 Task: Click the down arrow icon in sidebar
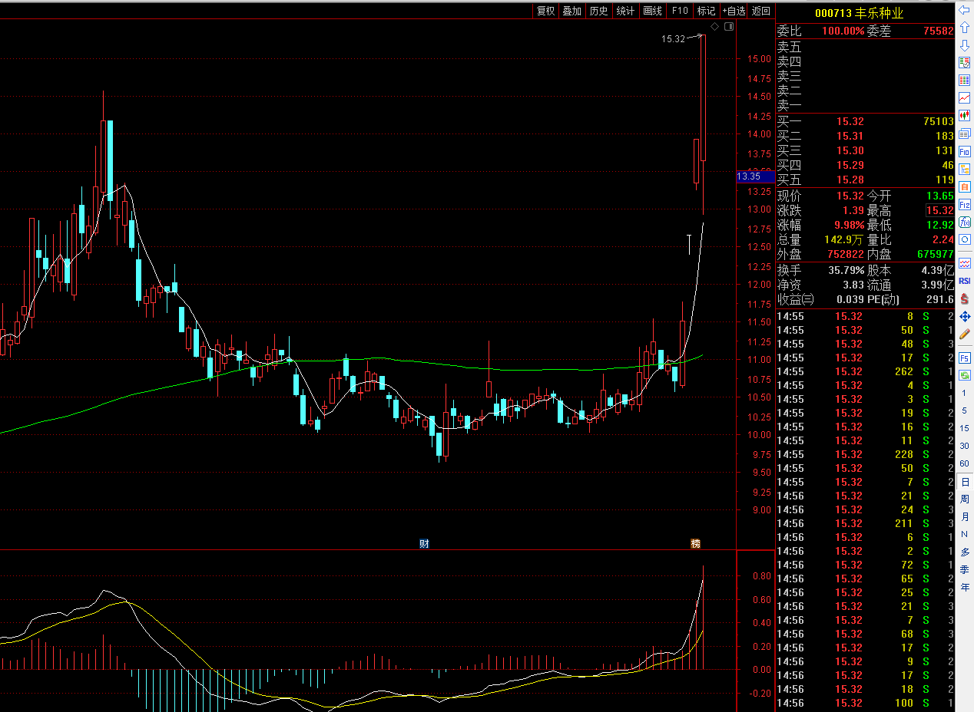[964, 45]
